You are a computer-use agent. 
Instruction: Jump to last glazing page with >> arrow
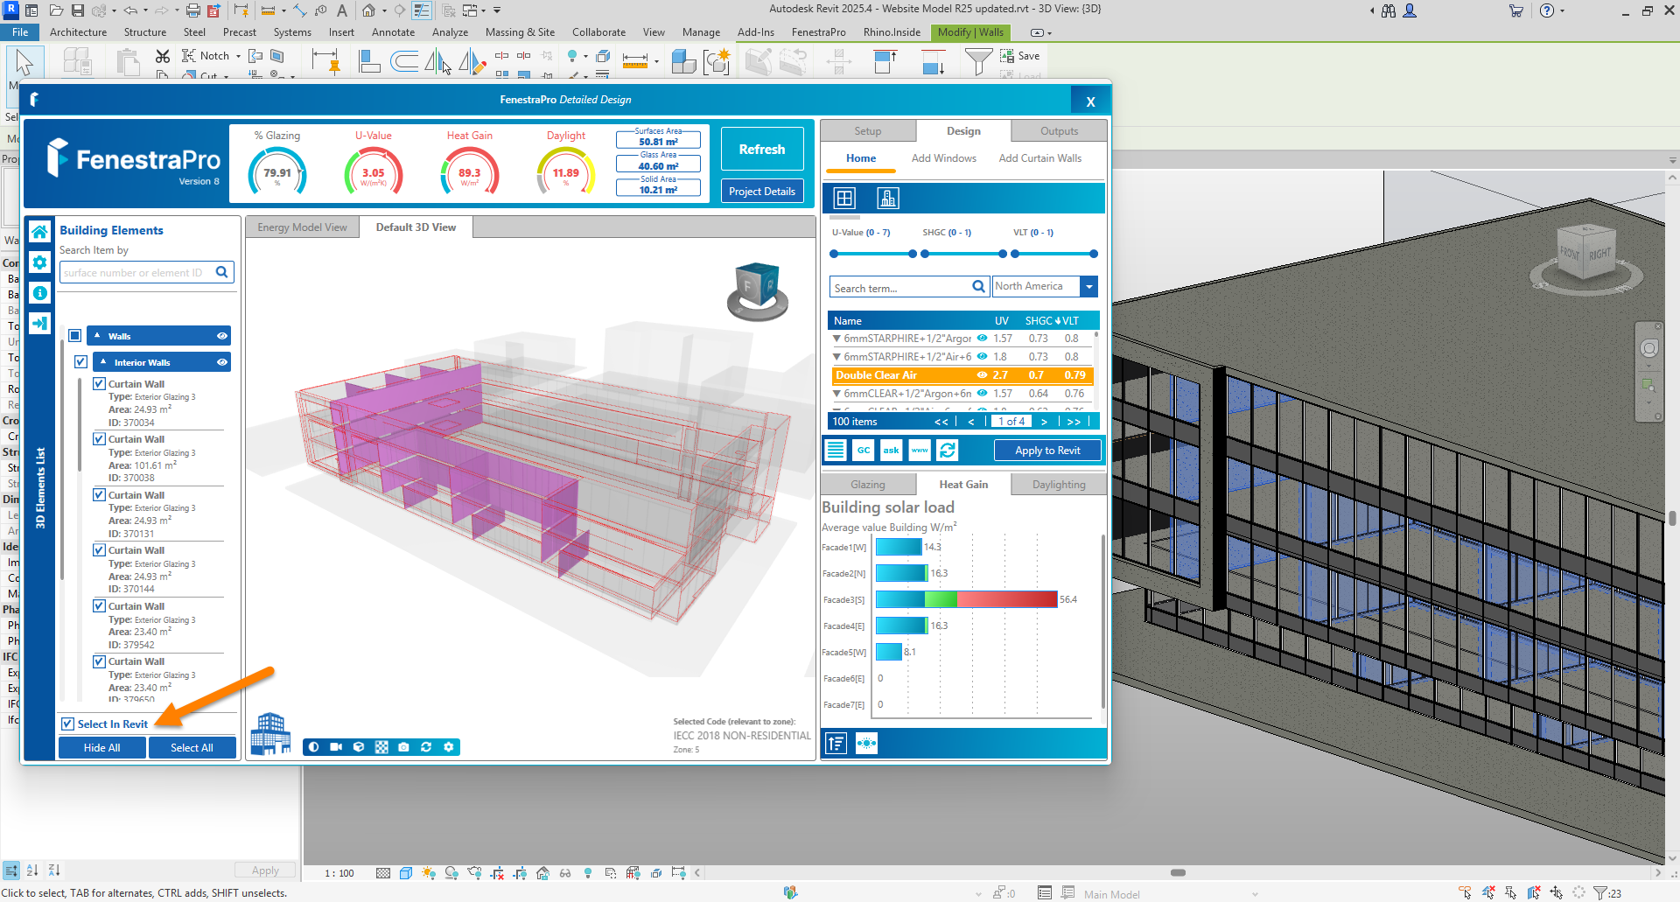coord(1074,422)
